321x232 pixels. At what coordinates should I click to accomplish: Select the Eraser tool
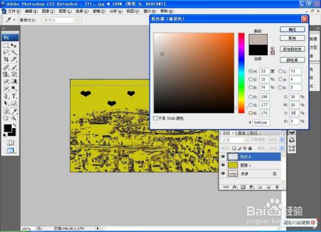(x=6, y=81)
